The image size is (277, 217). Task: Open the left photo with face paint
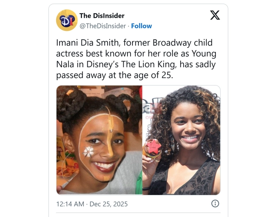(99, 140)
